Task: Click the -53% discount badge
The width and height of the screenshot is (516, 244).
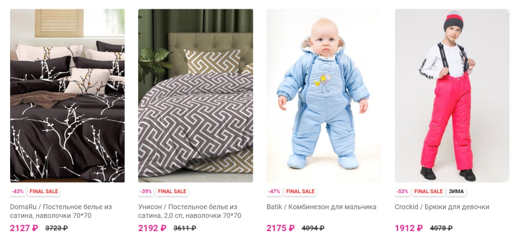Action: pos(402,192)
